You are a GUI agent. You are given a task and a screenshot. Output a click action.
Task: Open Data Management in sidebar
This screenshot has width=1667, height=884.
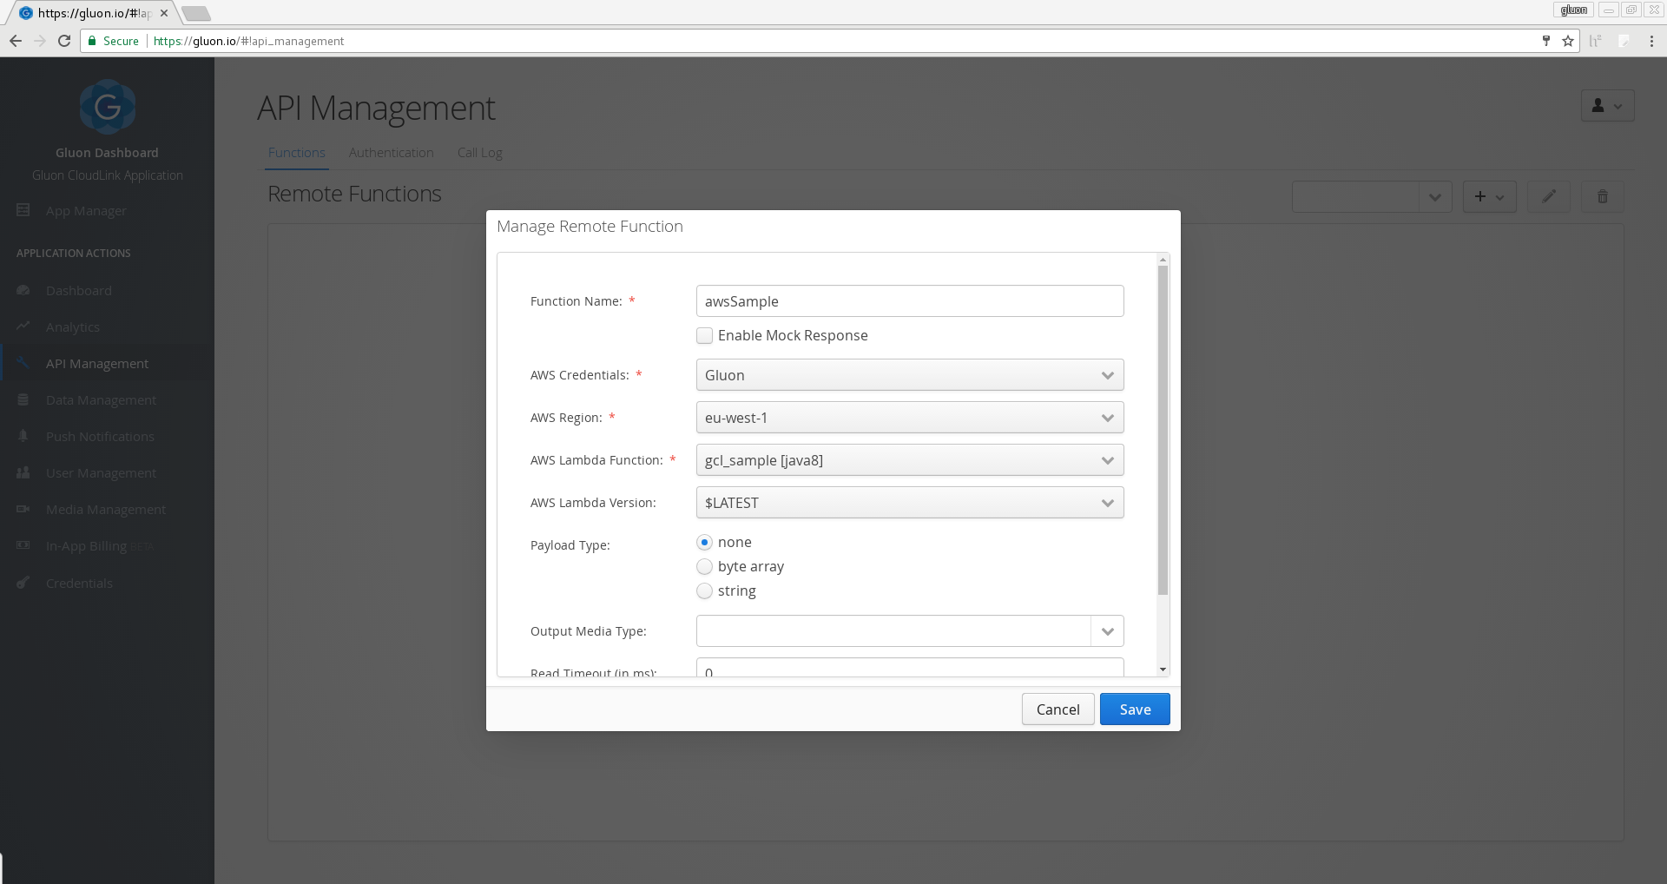point(101,400)
